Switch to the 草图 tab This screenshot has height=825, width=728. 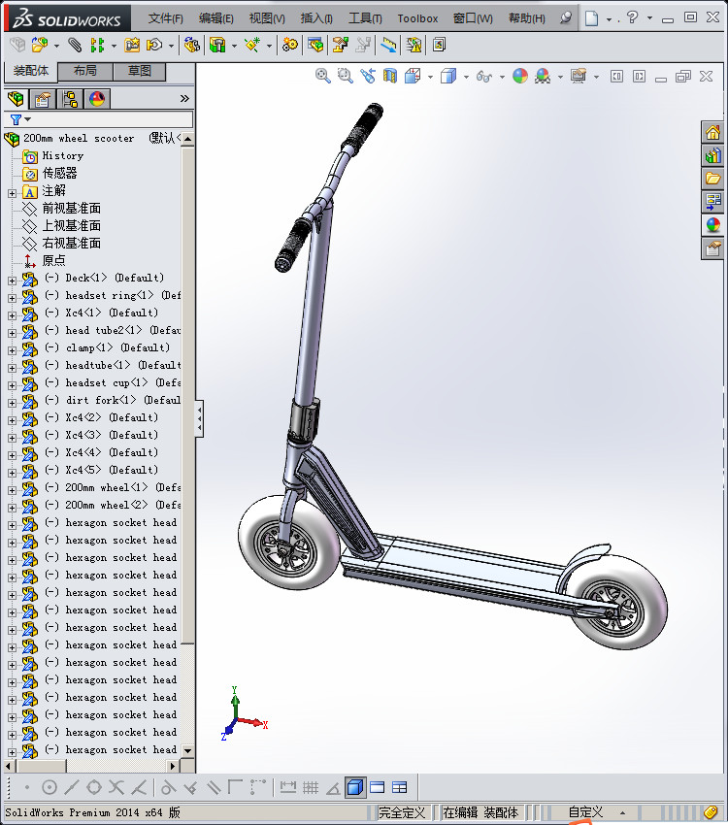(x=140, y=71)
